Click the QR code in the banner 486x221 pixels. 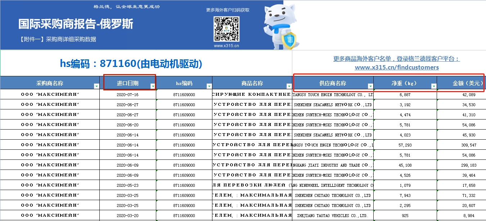click(226, 29)
